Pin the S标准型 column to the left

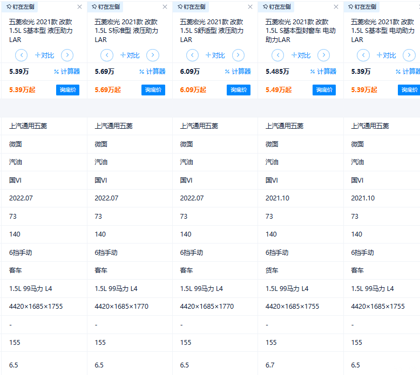(106, 7)
